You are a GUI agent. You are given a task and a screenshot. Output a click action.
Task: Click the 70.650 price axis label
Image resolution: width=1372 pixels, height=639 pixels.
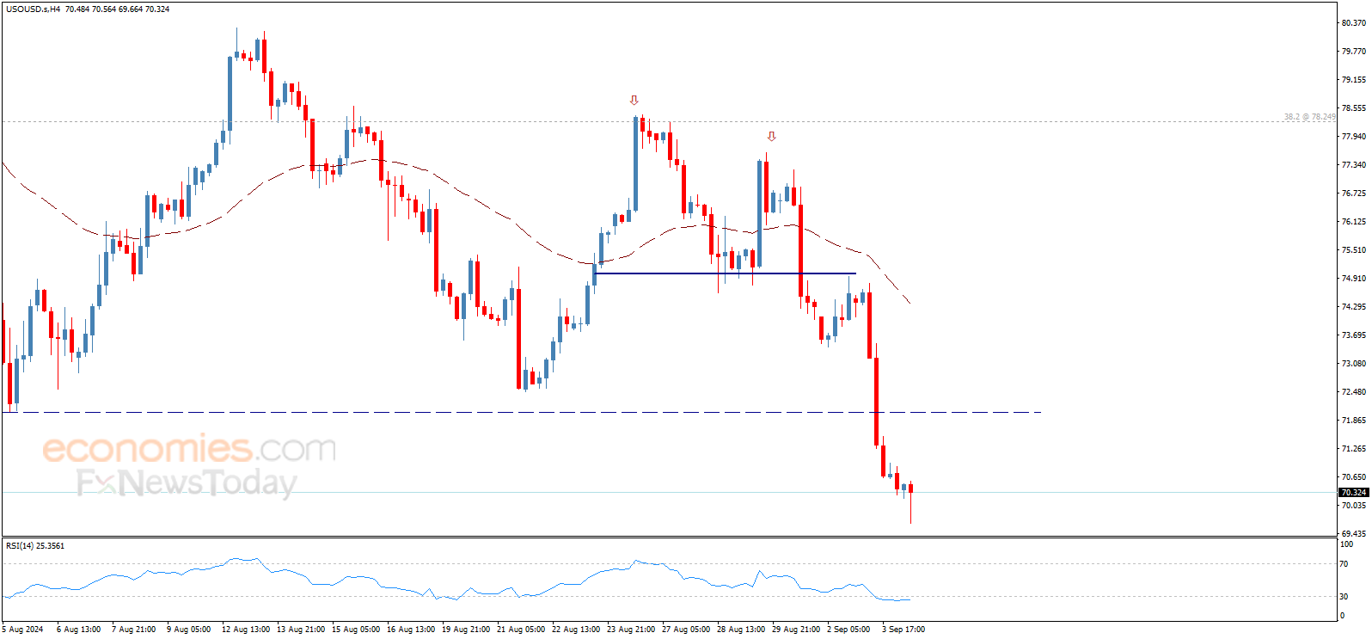pos(1354,477)
